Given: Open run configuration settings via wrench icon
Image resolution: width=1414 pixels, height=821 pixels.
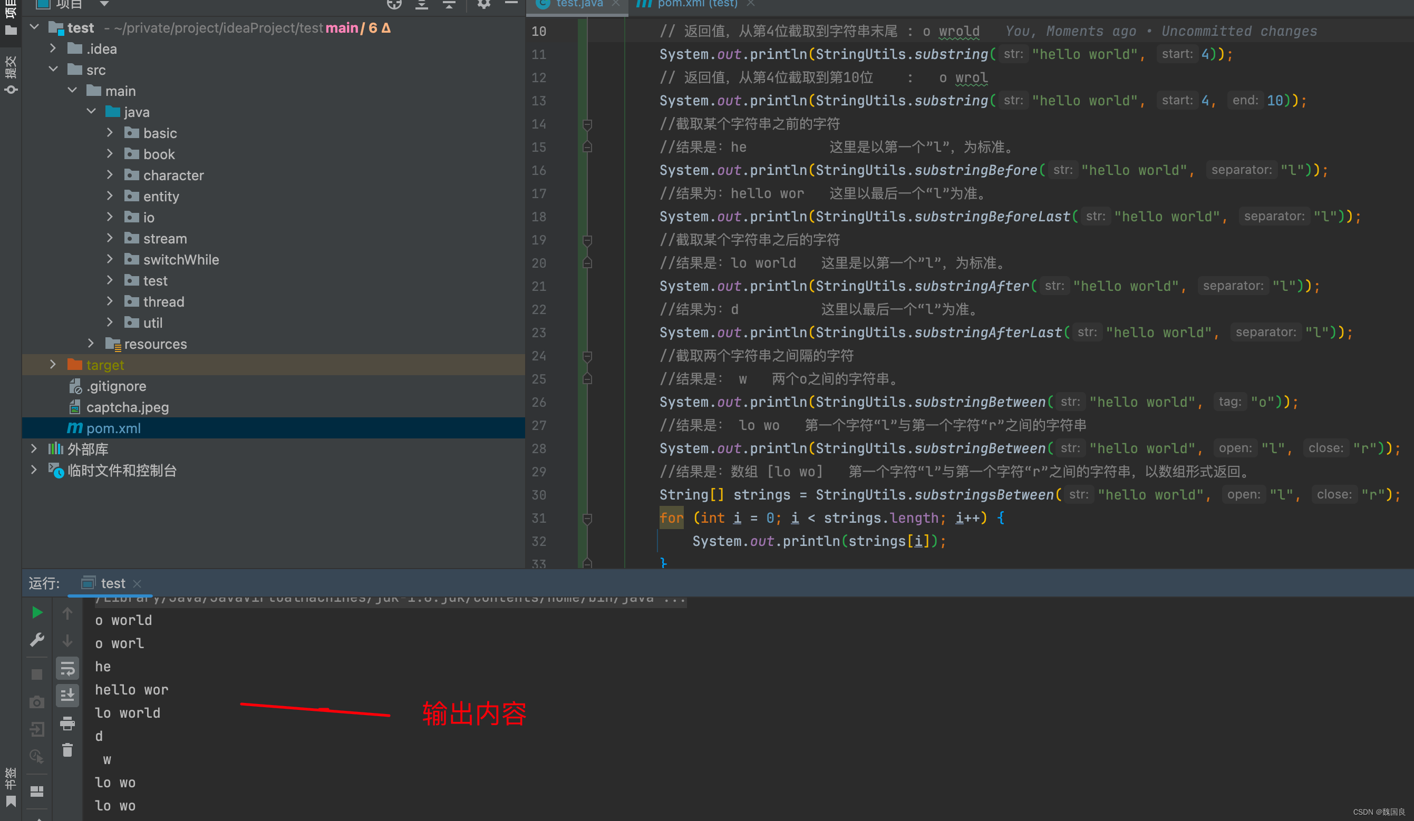Looking at the screenshot, I should [36, 639].
